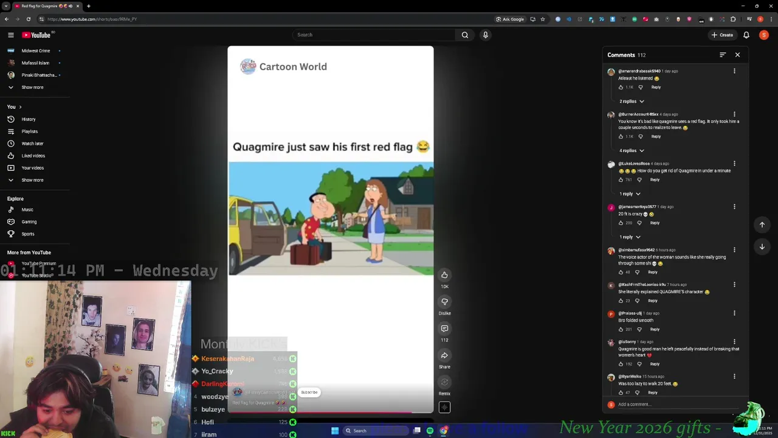Like the LukeLovesRose comment
This screenshot has width=778, height=438.
pyautogui.click(x=621, y=179)
